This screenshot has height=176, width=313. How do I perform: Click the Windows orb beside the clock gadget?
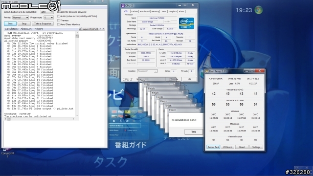259,10
